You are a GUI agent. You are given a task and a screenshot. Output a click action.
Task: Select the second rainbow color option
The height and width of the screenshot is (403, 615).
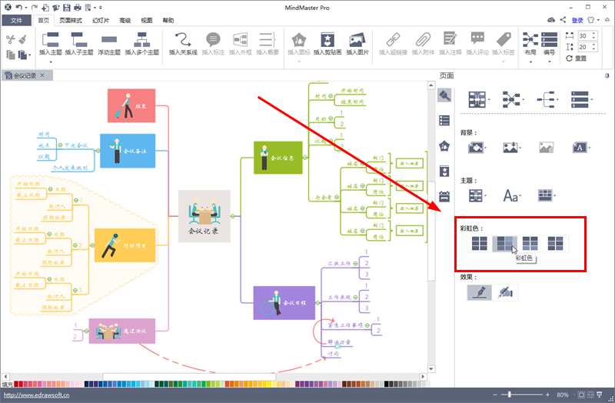click(505, 244)
